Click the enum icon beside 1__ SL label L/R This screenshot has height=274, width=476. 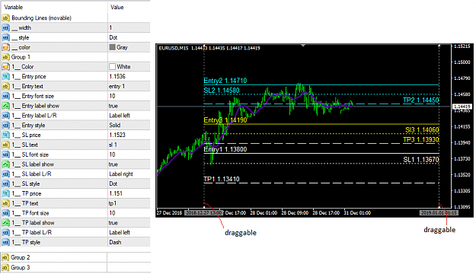click(x=6, y=174)
